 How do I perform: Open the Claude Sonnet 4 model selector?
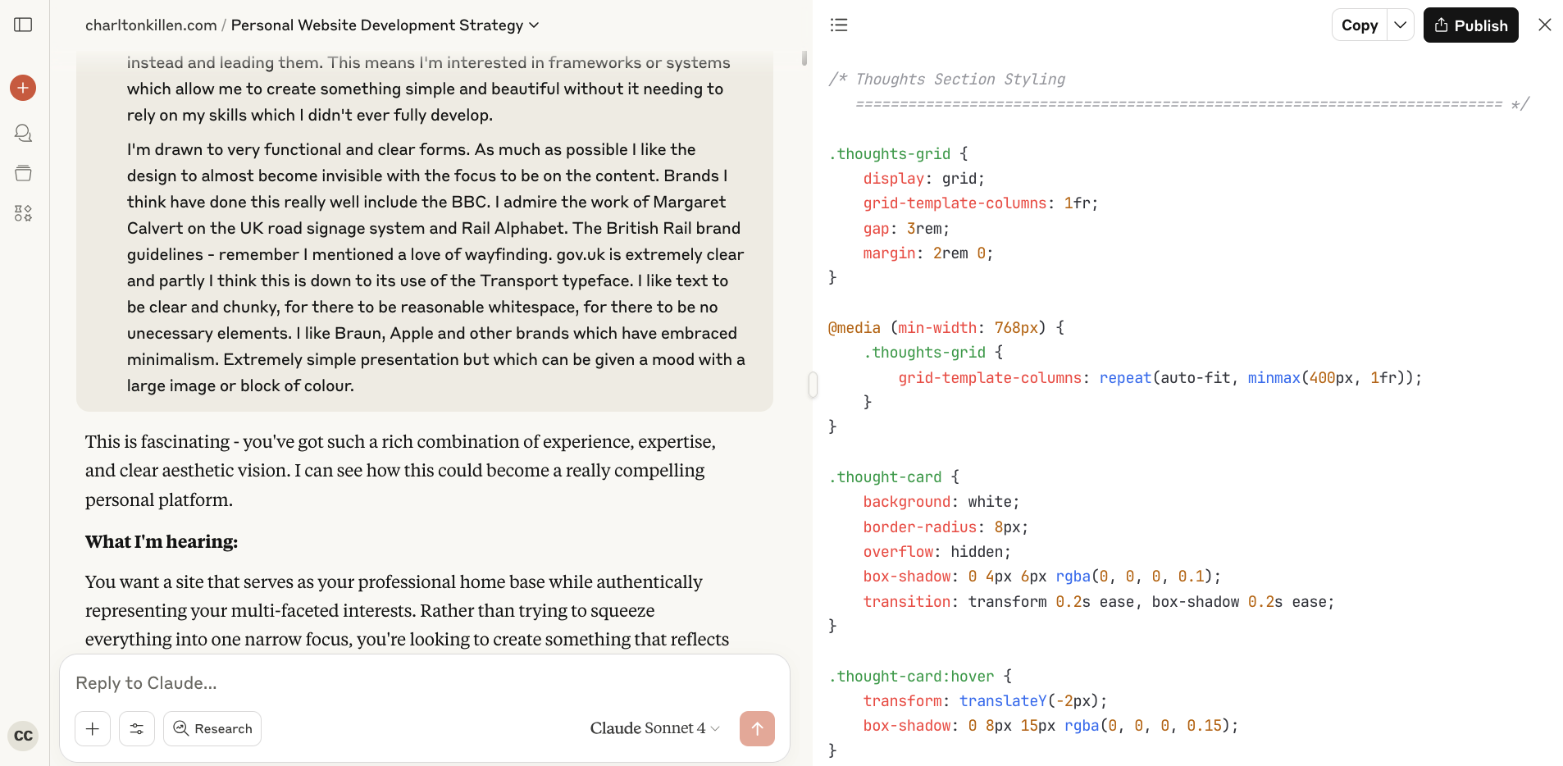pyautogui.click(x=654, y=728)
